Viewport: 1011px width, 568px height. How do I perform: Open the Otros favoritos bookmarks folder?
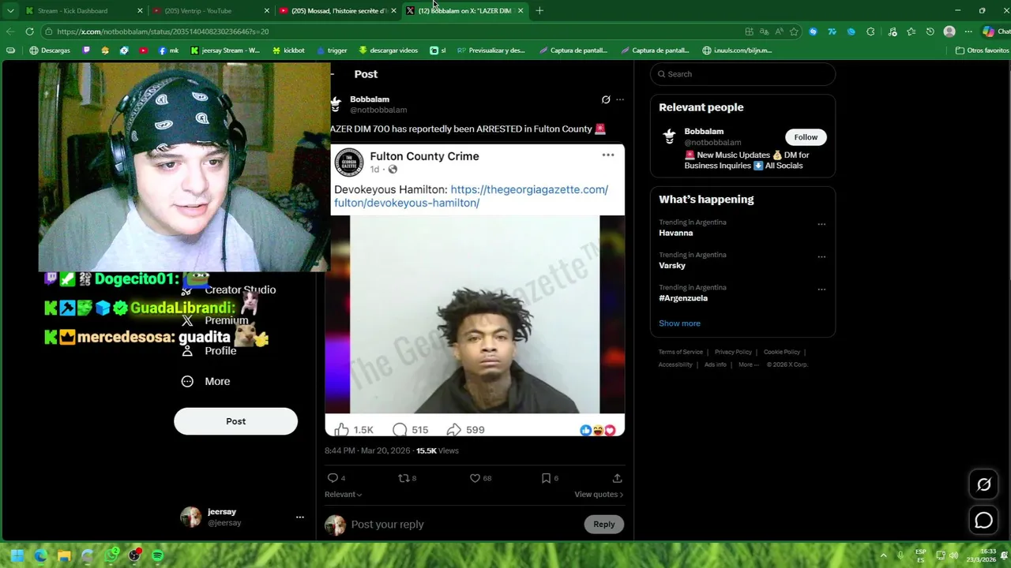coord(982,50)
